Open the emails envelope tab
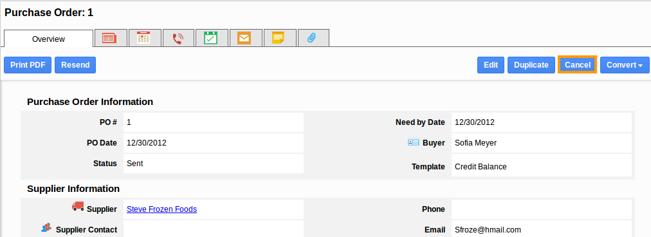The width and height of the screenshot is (651, 237). pos(244,38)
